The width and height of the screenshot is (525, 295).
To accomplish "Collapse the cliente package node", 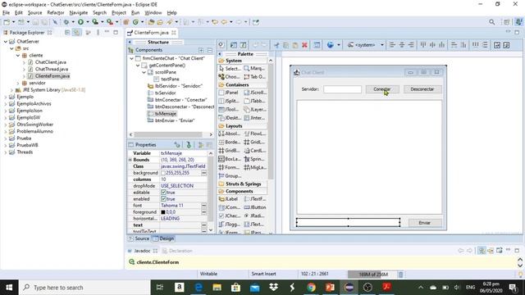I will click(18, 55).
